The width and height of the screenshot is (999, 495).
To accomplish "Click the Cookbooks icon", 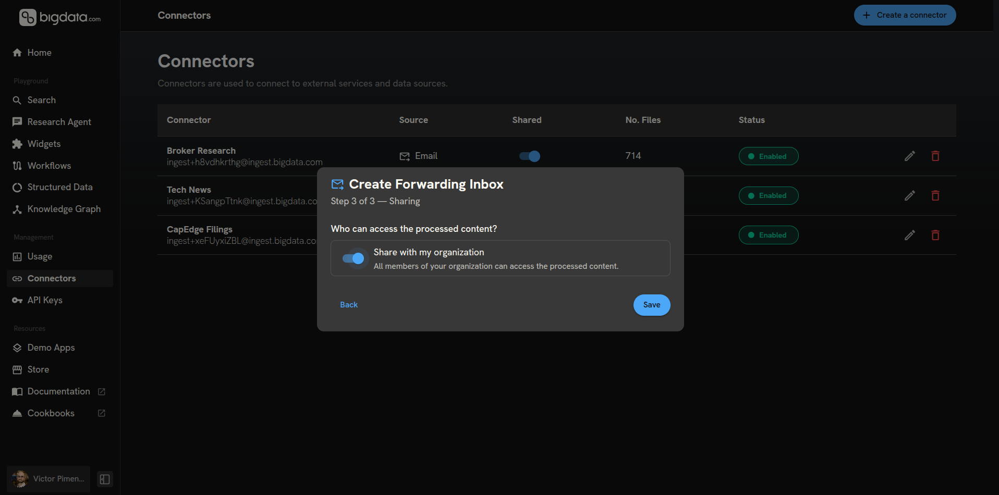I will click(17, 413).
